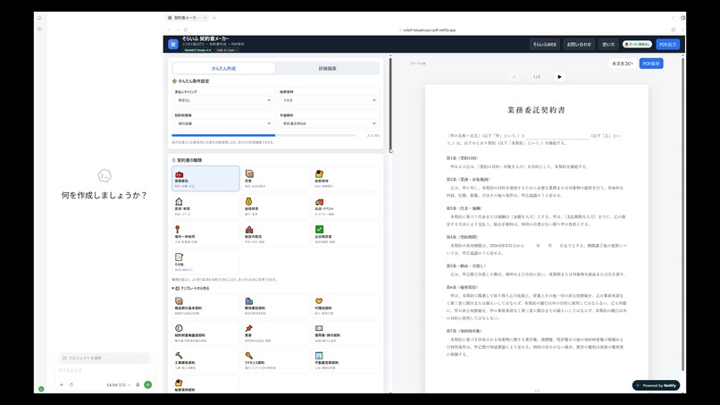
Task: Go back with the browser back arrow
Action: tap(170, 30)
